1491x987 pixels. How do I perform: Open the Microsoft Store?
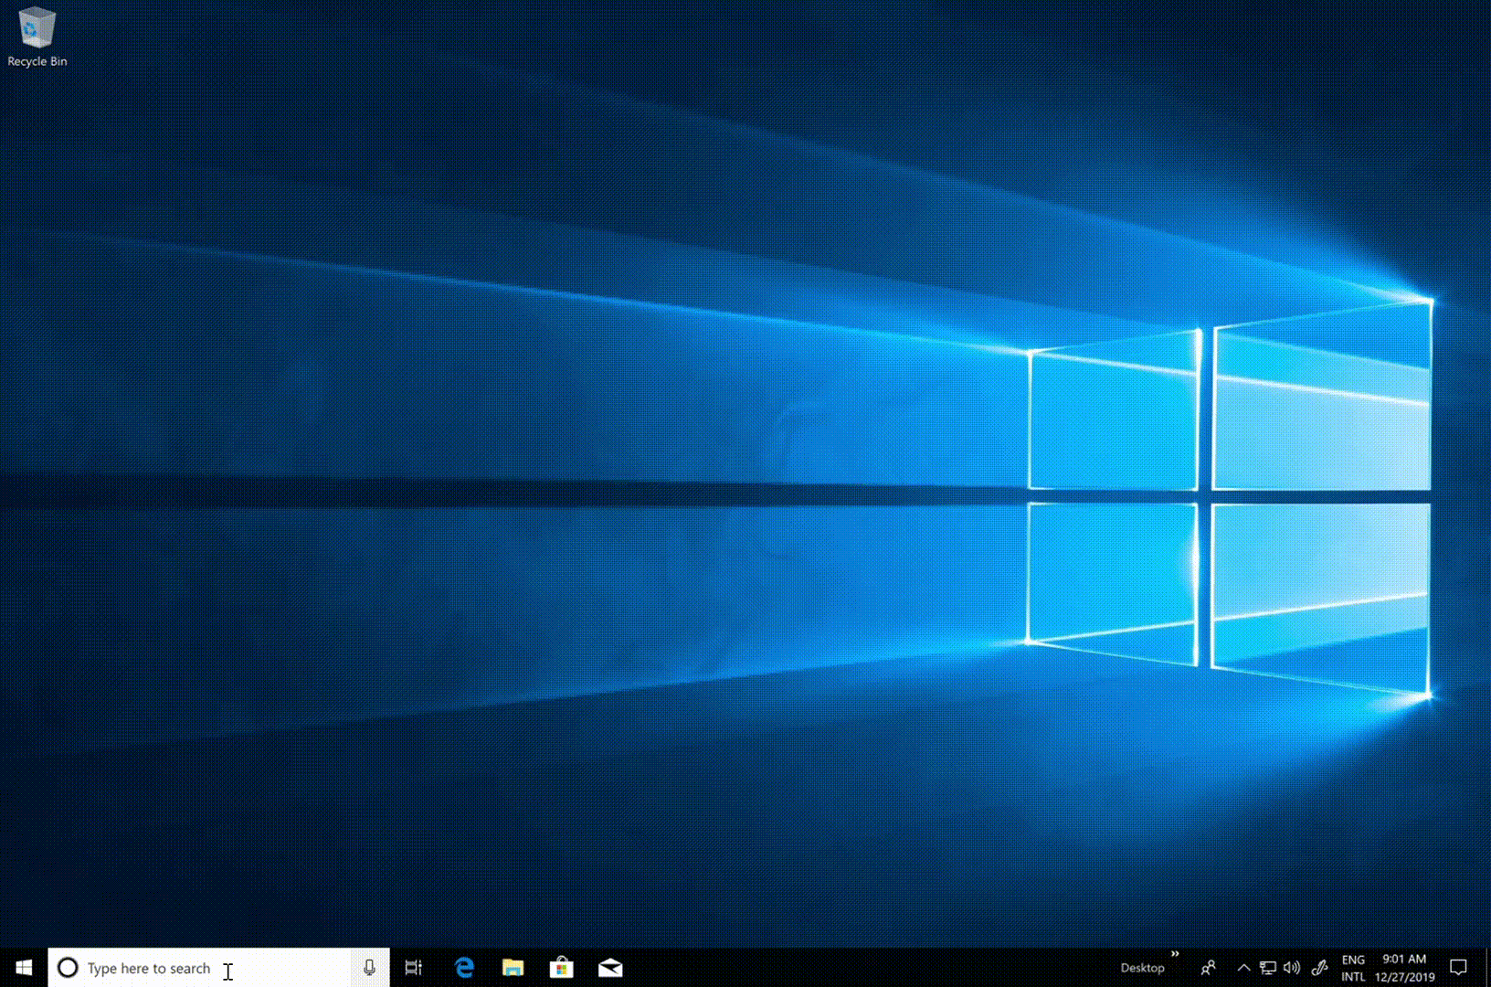click(x=561, y=967)
